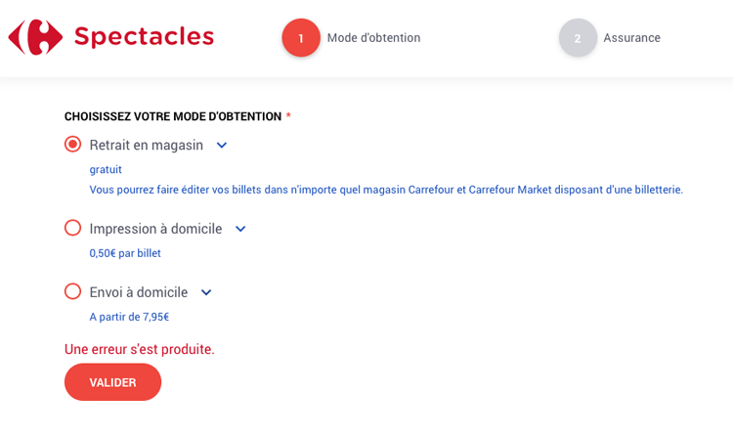Viewport: 733px width, 436px height.
Task: Select step 2 circle in progress bar
Action: pos(578,38)
